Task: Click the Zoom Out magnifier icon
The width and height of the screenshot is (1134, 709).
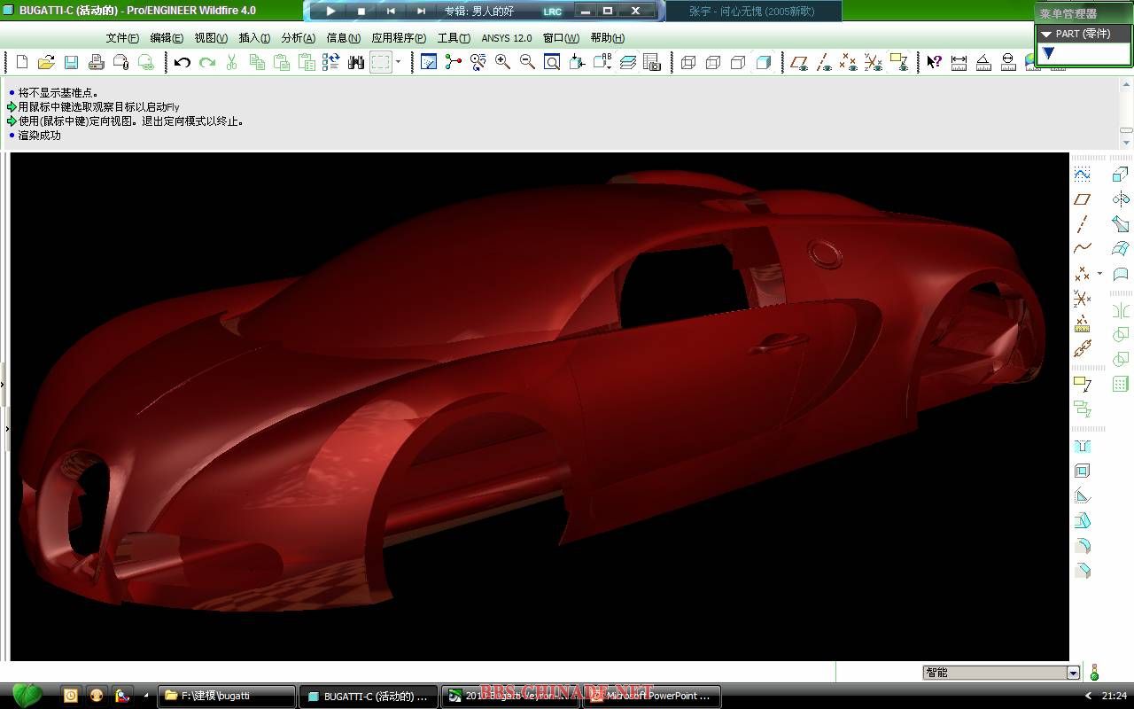Action: point(527,62)
